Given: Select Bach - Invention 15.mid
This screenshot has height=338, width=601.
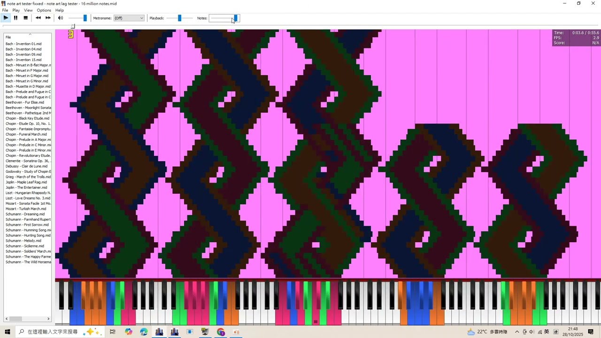Looking at the screenshot, I should (x=23, y=60).
